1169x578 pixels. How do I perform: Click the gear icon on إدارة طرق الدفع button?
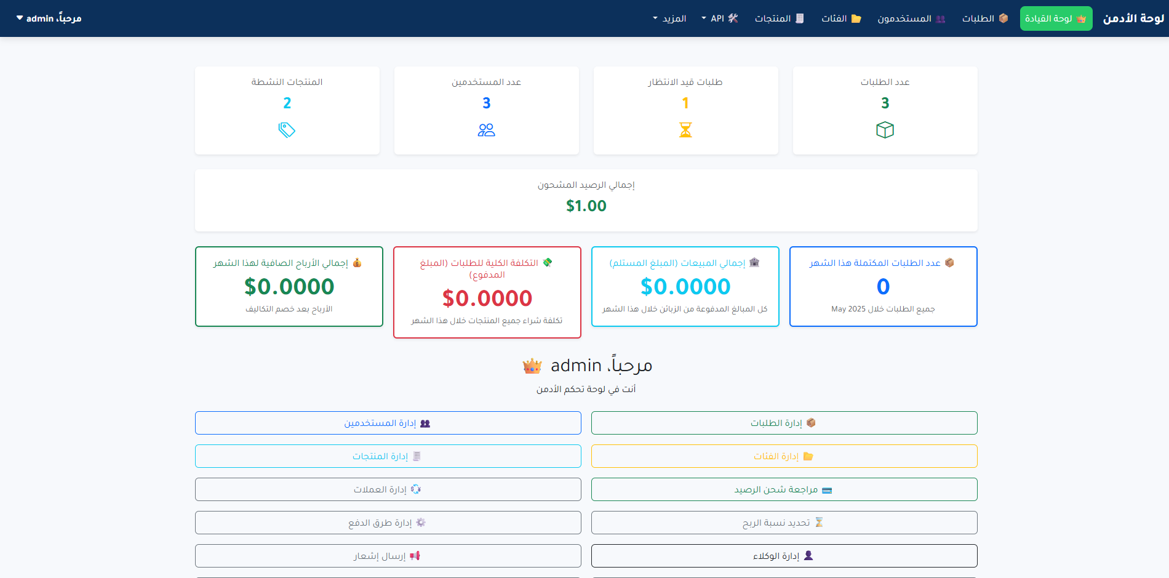click(421, 523)
